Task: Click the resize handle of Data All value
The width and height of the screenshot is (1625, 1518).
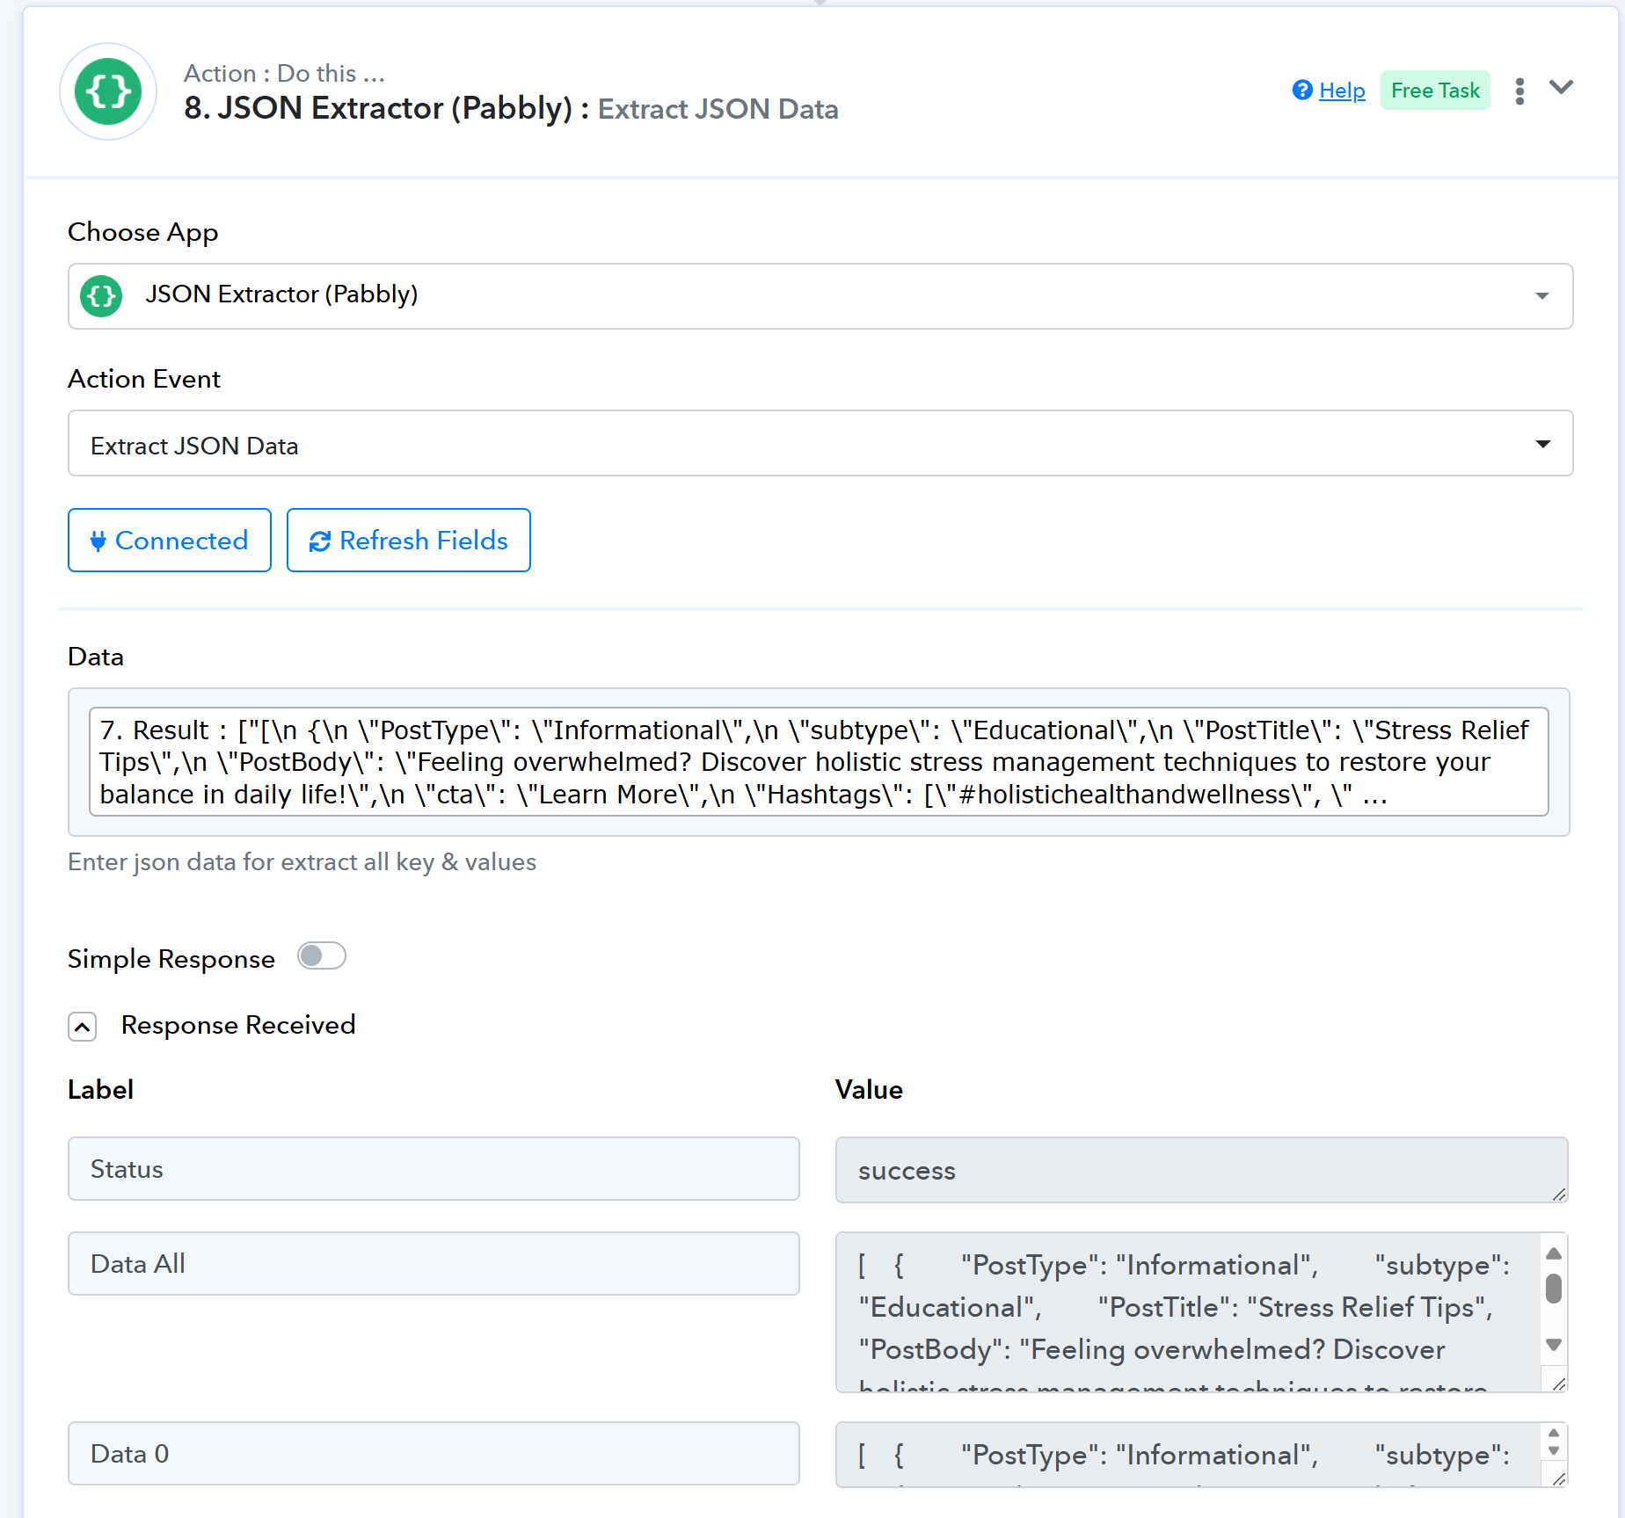Action: click(x=1559, y=1384)
